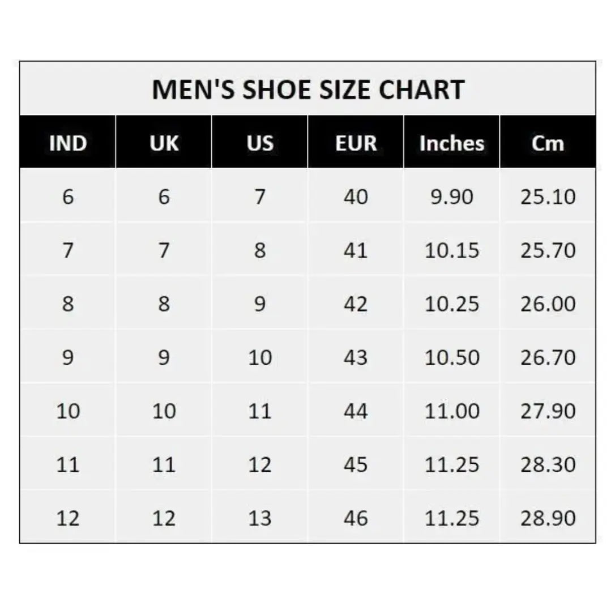The height and width of the screenshot is (611, 611).
Task: Click the 10.50 inches cell
Action: 452,357
